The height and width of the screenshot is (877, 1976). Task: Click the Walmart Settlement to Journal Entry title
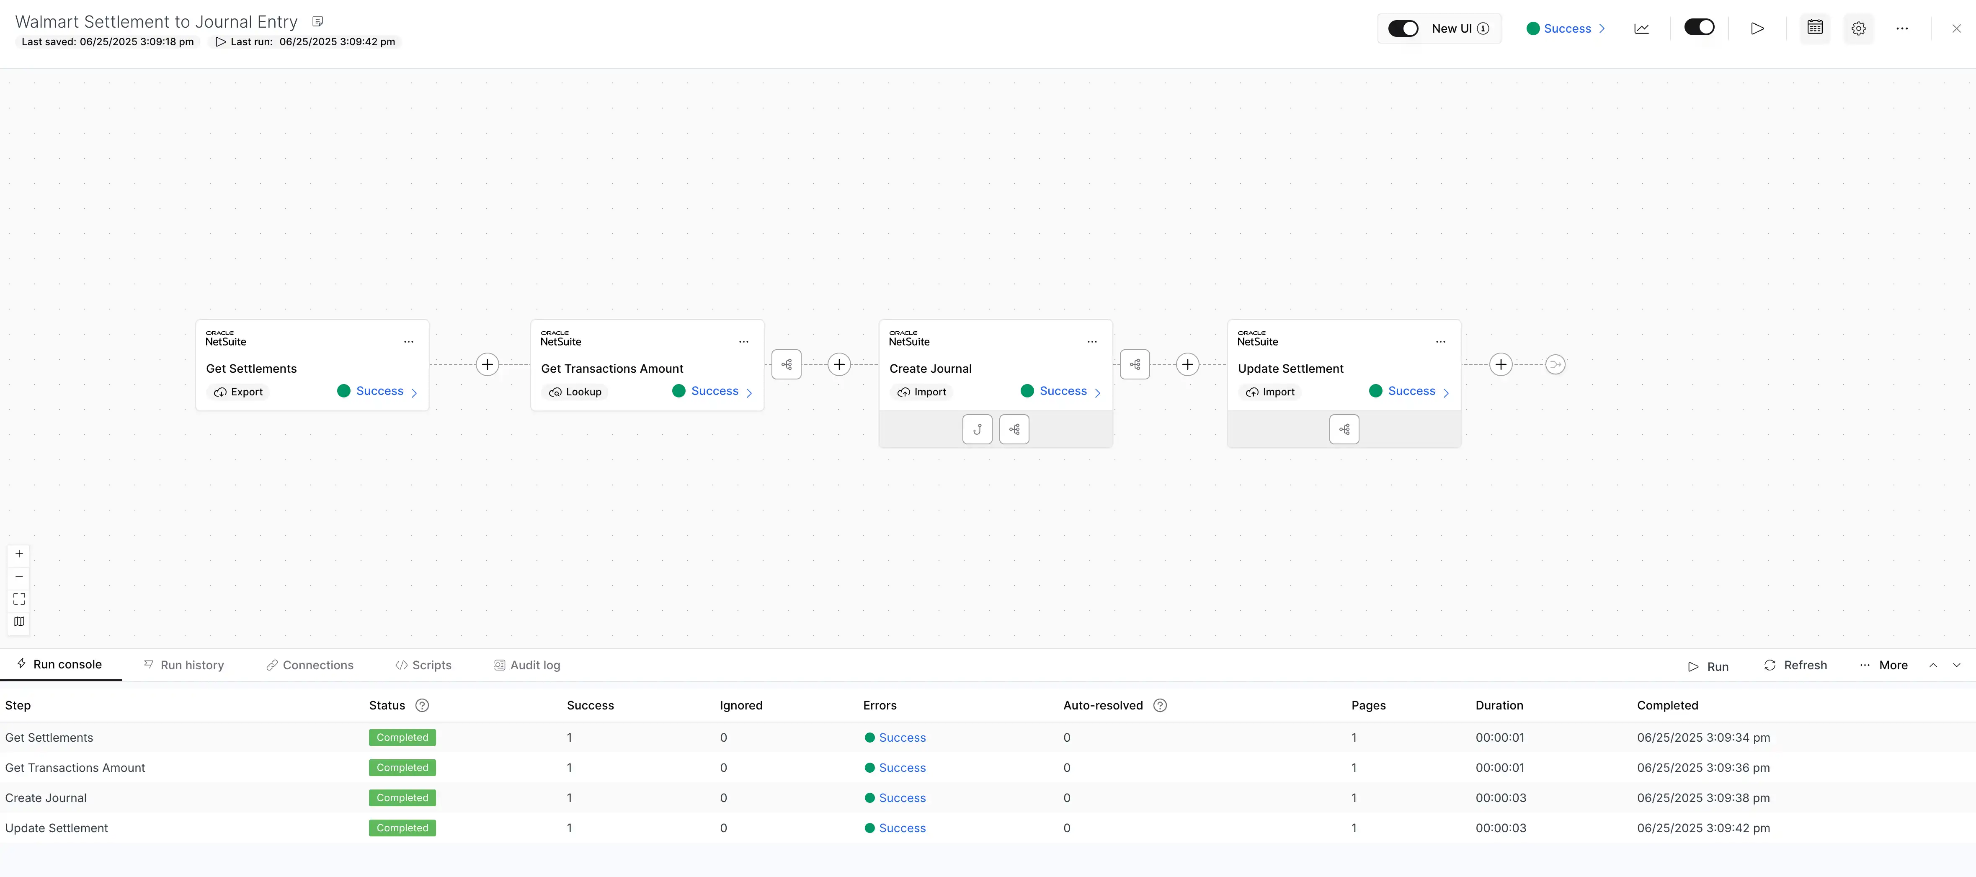pyautogui.click(x=157, y=21)
